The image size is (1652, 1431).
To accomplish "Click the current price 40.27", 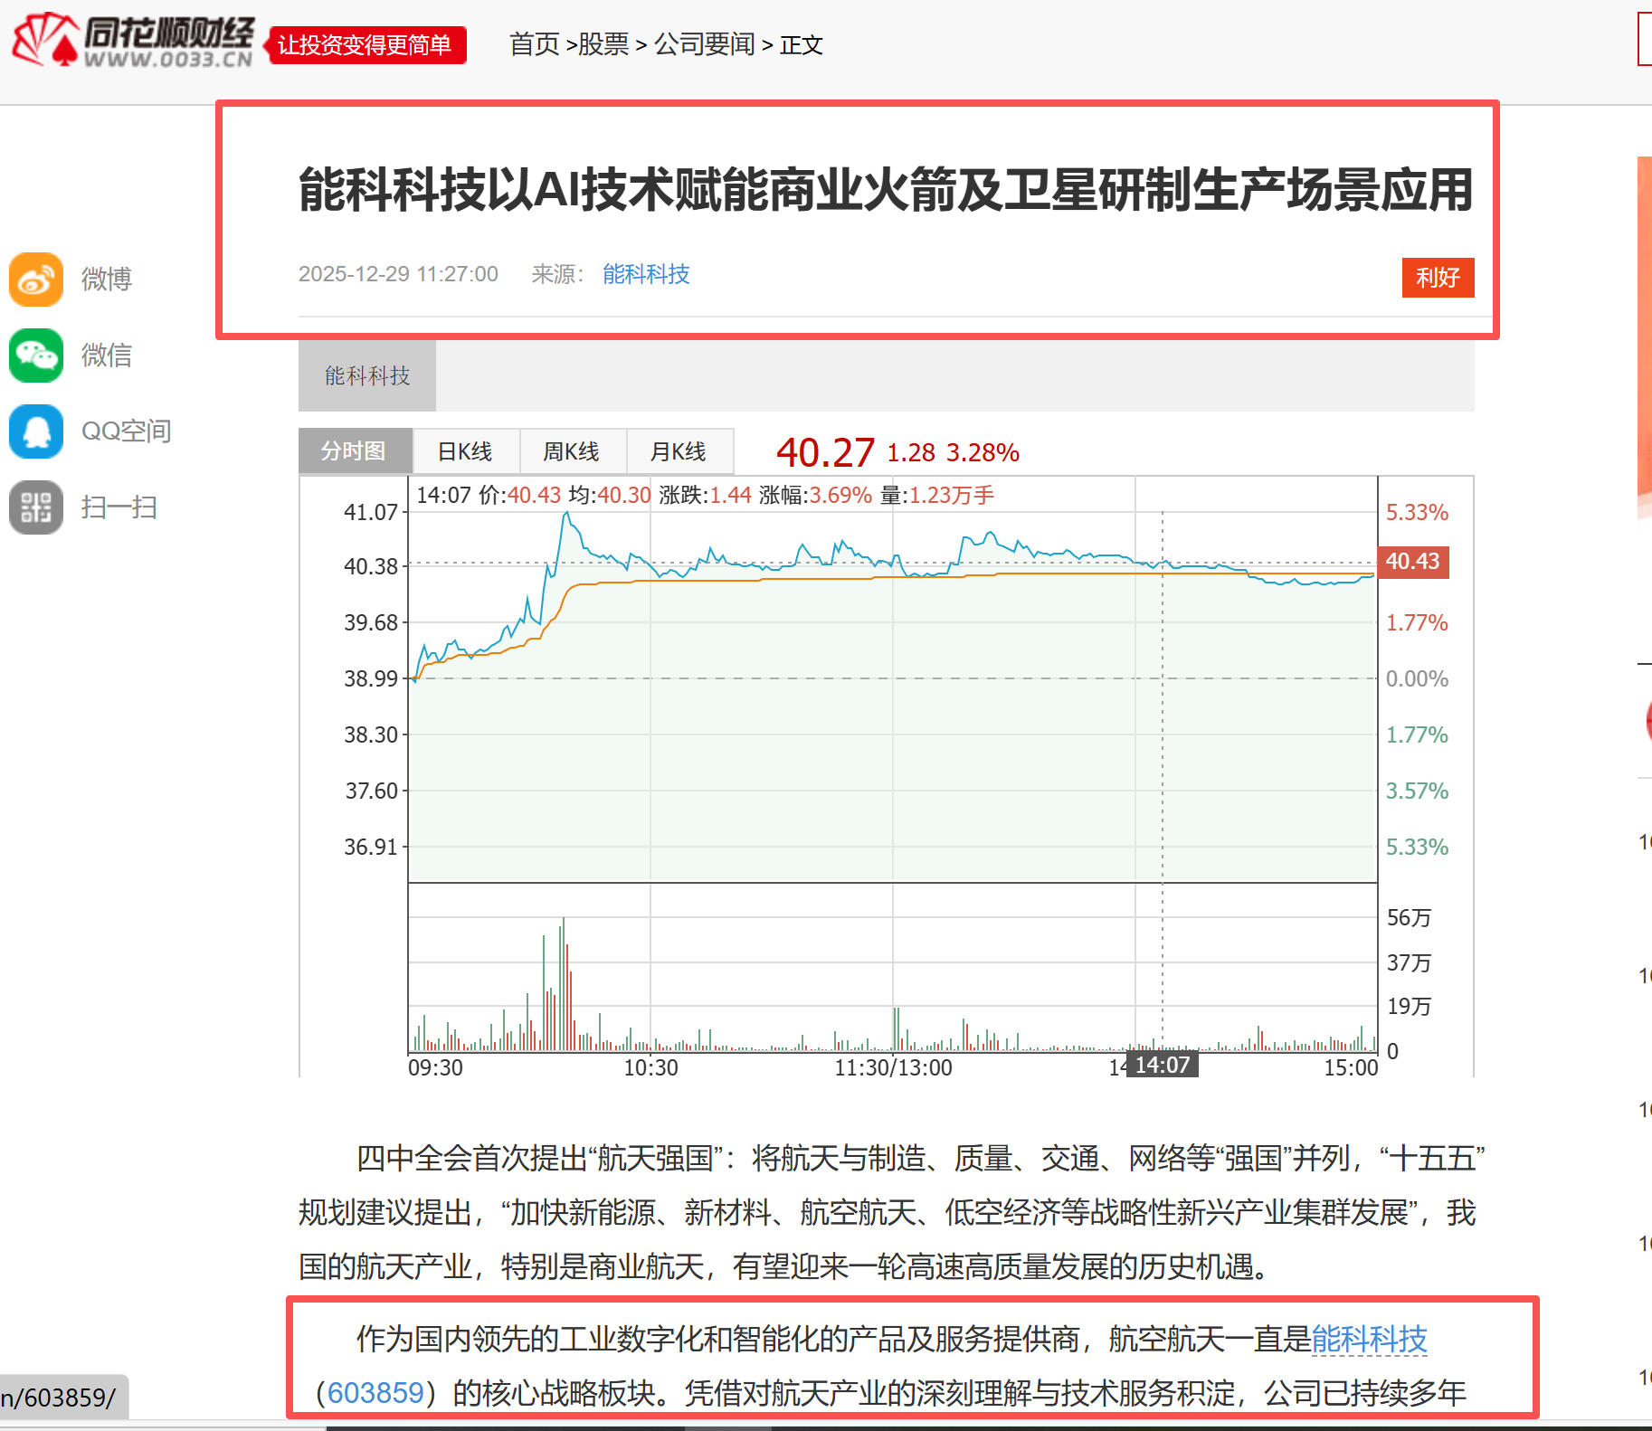I will 826,452.
